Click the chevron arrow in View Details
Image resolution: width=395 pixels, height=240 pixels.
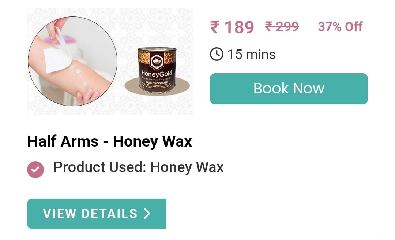147,214
